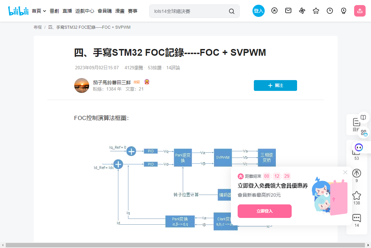This screenshot has width=371, height=248.
Task: Close the login coupon popup
Action: coord(345,172)
